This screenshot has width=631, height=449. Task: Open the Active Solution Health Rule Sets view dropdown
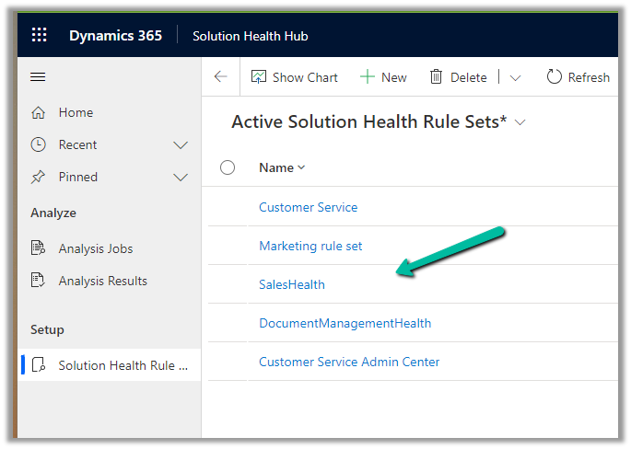point(521,122)
